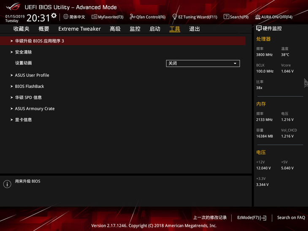Viewport: 308px width, 231px height.
Task: Click the 处理器 section heading
Action: tap(263, 39)
